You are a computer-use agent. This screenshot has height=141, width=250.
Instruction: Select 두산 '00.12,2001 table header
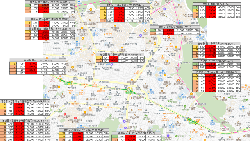(x=38, y=60)
